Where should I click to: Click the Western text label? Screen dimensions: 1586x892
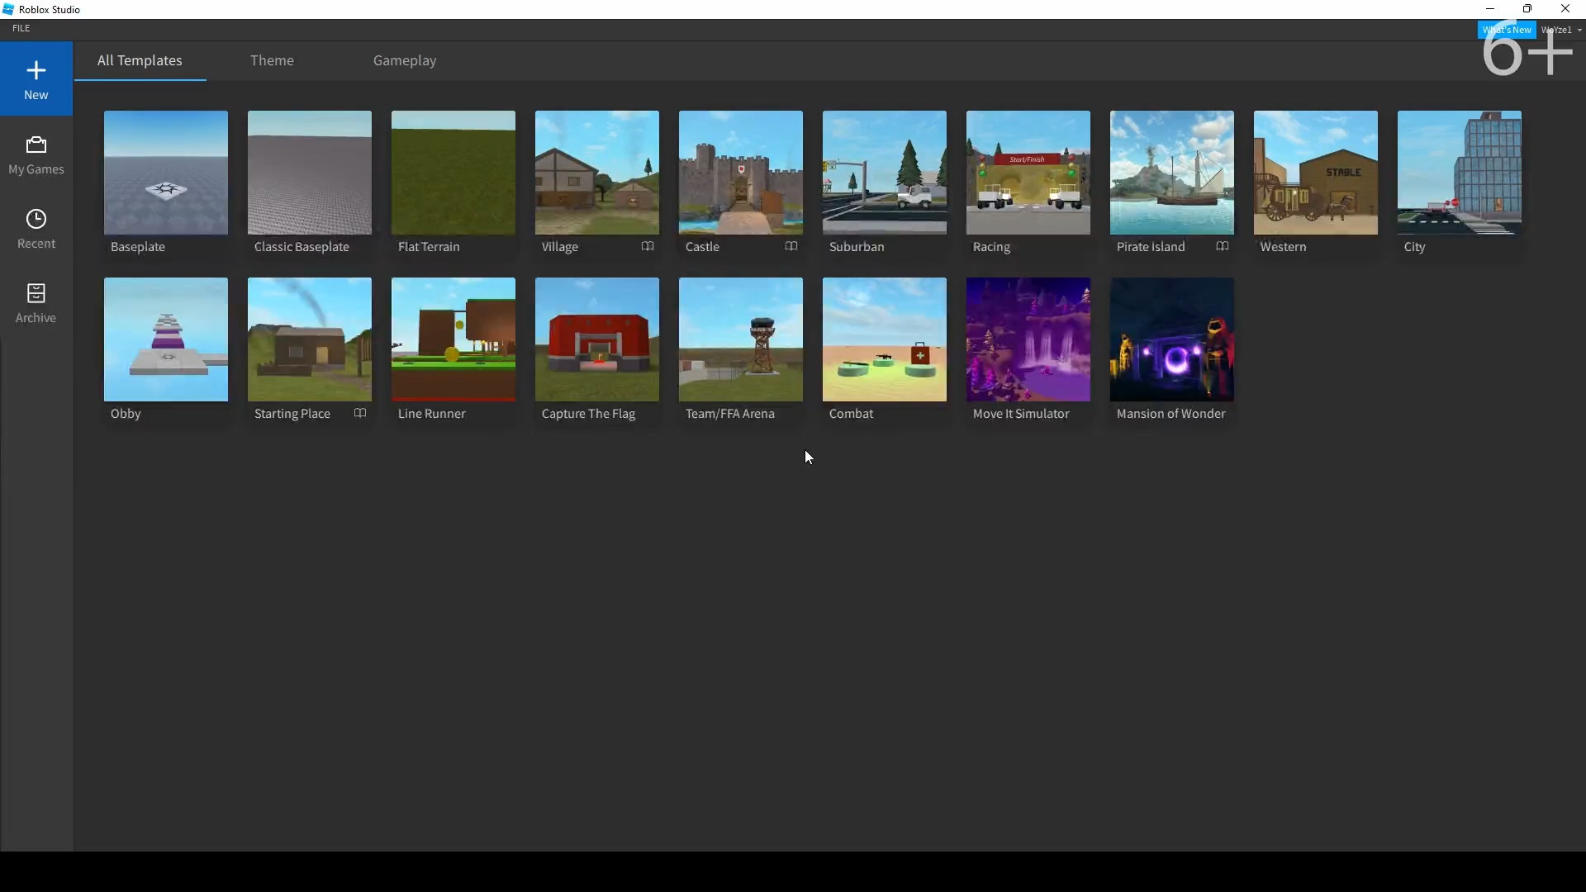pos(1283,247)
